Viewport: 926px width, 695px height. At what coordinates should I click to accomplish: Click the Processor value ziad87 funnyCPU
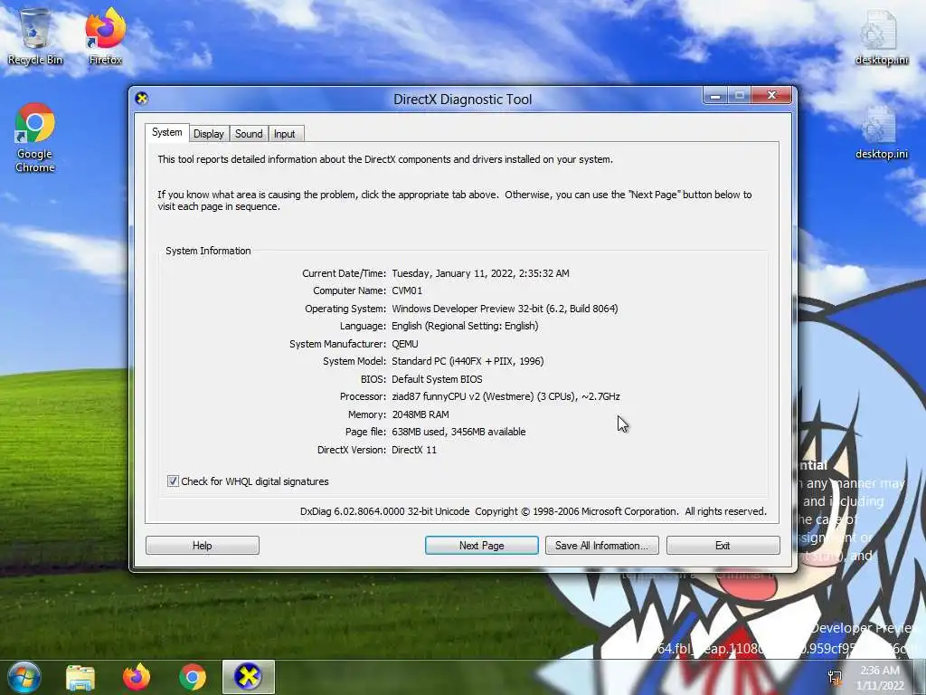(506, 396)
